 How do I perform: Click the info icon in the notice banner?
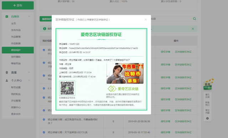[x=45, y=29]
